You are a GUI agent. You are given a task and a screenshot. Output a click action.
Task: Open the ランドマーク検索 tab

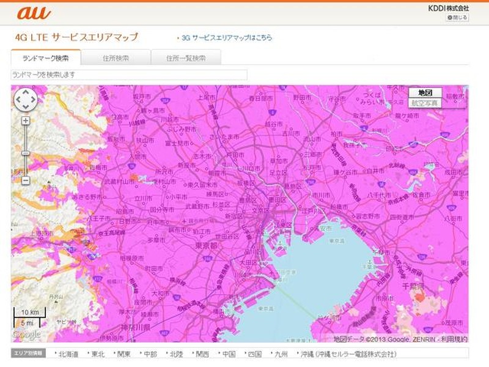point(45,59)
